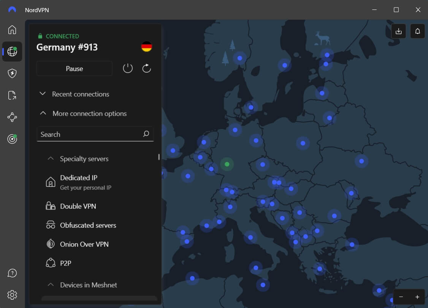
Task: Click the server search field
Action: pos(95,134)
